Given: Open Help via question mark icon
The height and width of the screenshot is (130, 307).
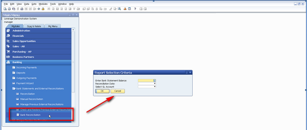Looking at the screenshot, I should (135, 9).
